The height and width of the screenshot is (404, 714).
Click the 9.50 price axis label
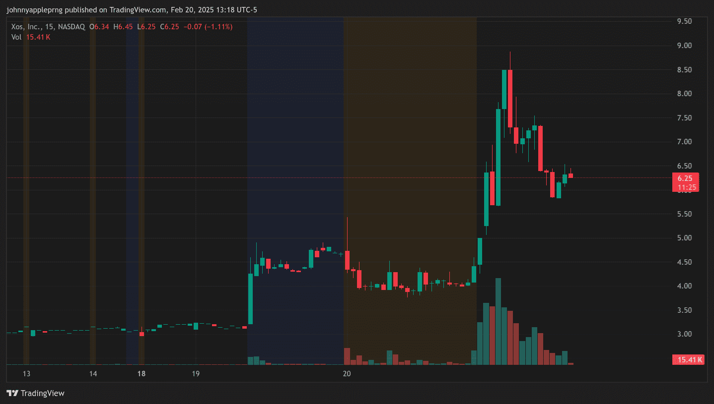[685, 21]
